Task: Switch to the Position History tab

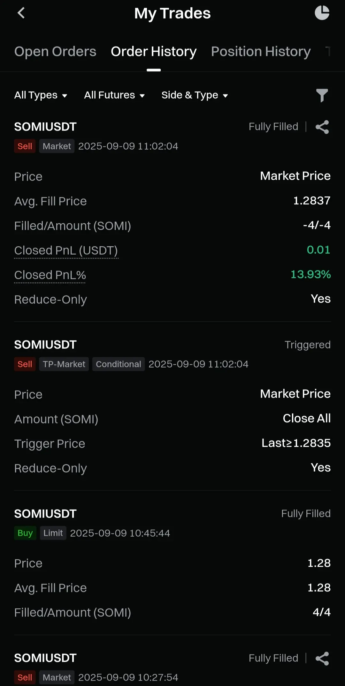Action: (261, 51)
